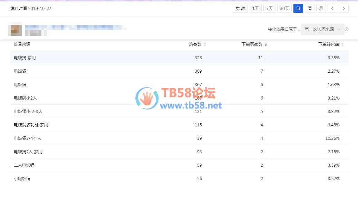Screen dimensions: 358x197
Task: Click the next period arrow button
Action: 344,9
